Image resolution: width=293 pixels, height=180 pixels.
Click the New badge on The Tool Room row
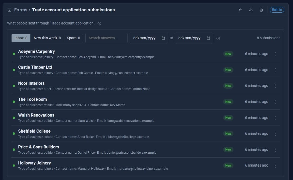pos(228,102)
